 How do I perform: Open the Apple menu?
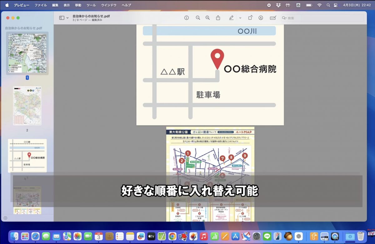point(7,5)
